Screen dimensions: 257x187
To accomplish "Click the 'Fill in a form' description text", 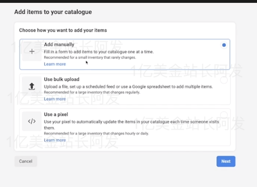I will (99, 52).
